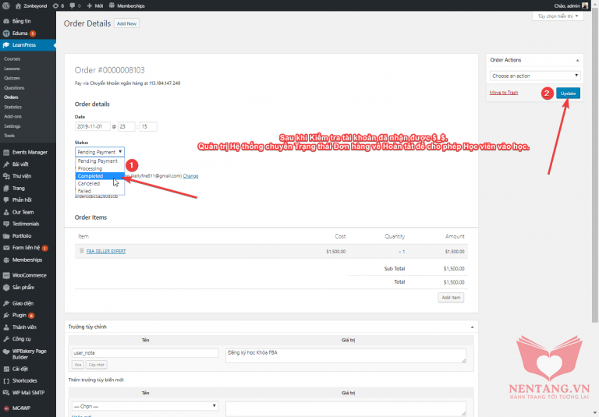The height and width of the screenshot is (417, 599).
Task: Click the WordPress logo in admin bar
Action: 6,5
